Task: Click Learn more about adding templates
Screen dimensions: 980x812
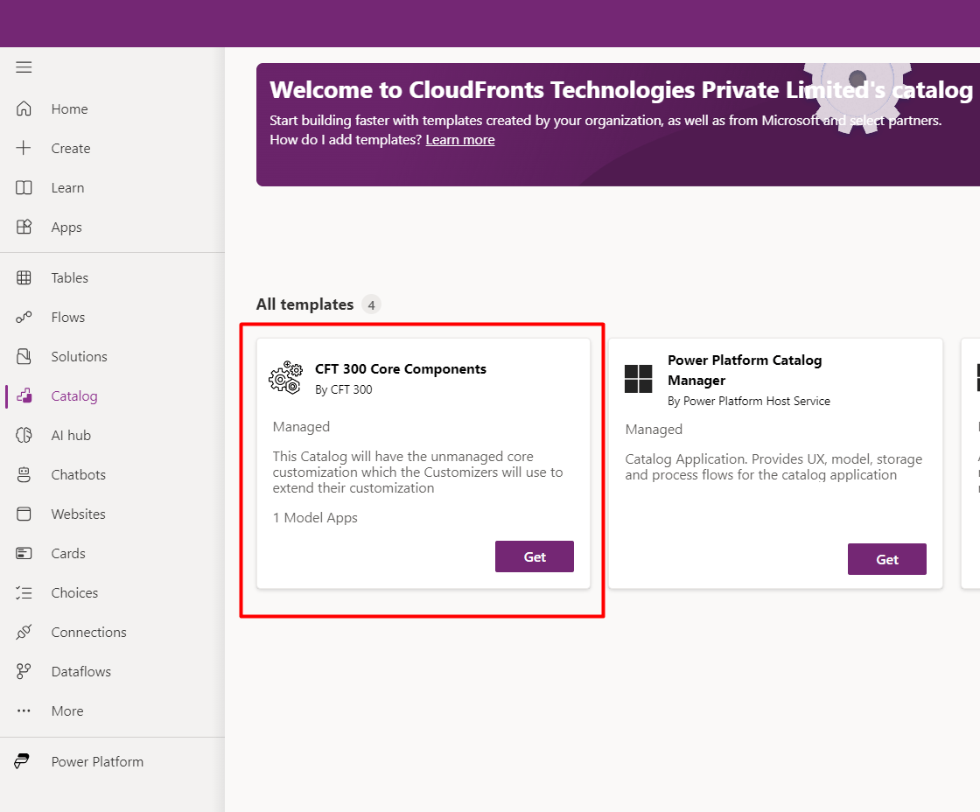Action: 459,139
